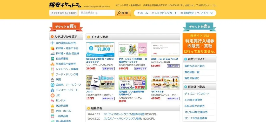Click the fork and knife icon for レストラン・食事券
Screen dimensions: 266x122
coord(52,69)
